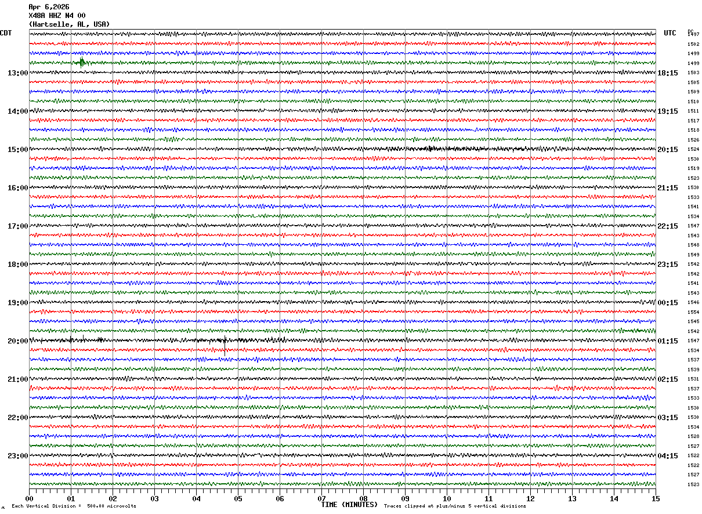Image resolution: width=702 pixels, height=514 pixels.
Task: Click the 13:00 CDT row label
Action: point(17,73)
